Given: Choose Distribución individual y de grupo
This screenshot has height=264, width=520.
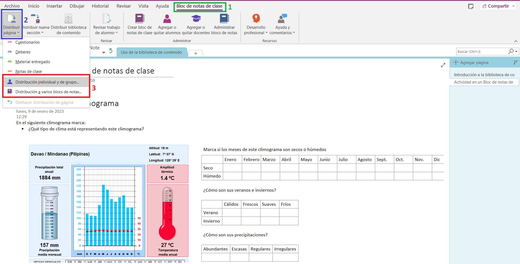Looking at the screenshot, I should [x=47, y=82].
